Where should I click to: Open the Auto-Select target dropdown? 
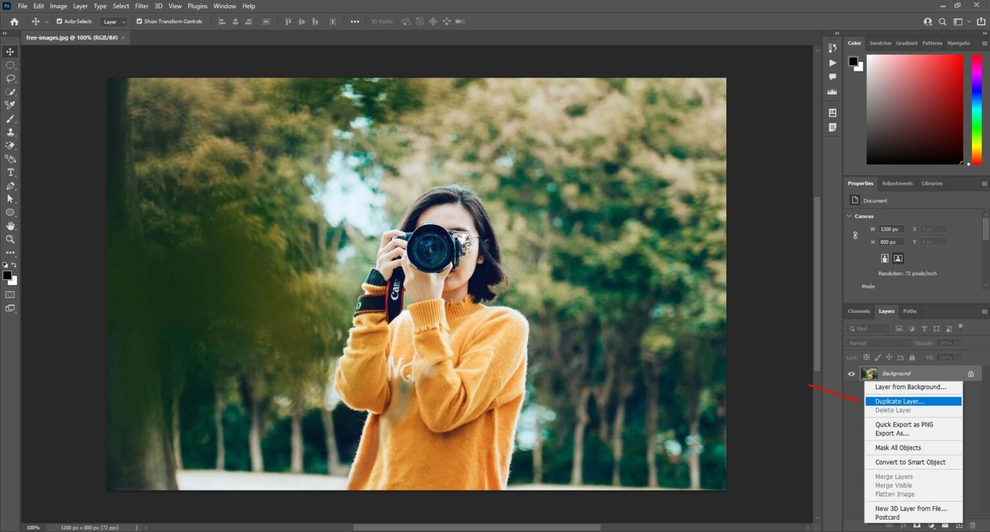coord(113,21)
